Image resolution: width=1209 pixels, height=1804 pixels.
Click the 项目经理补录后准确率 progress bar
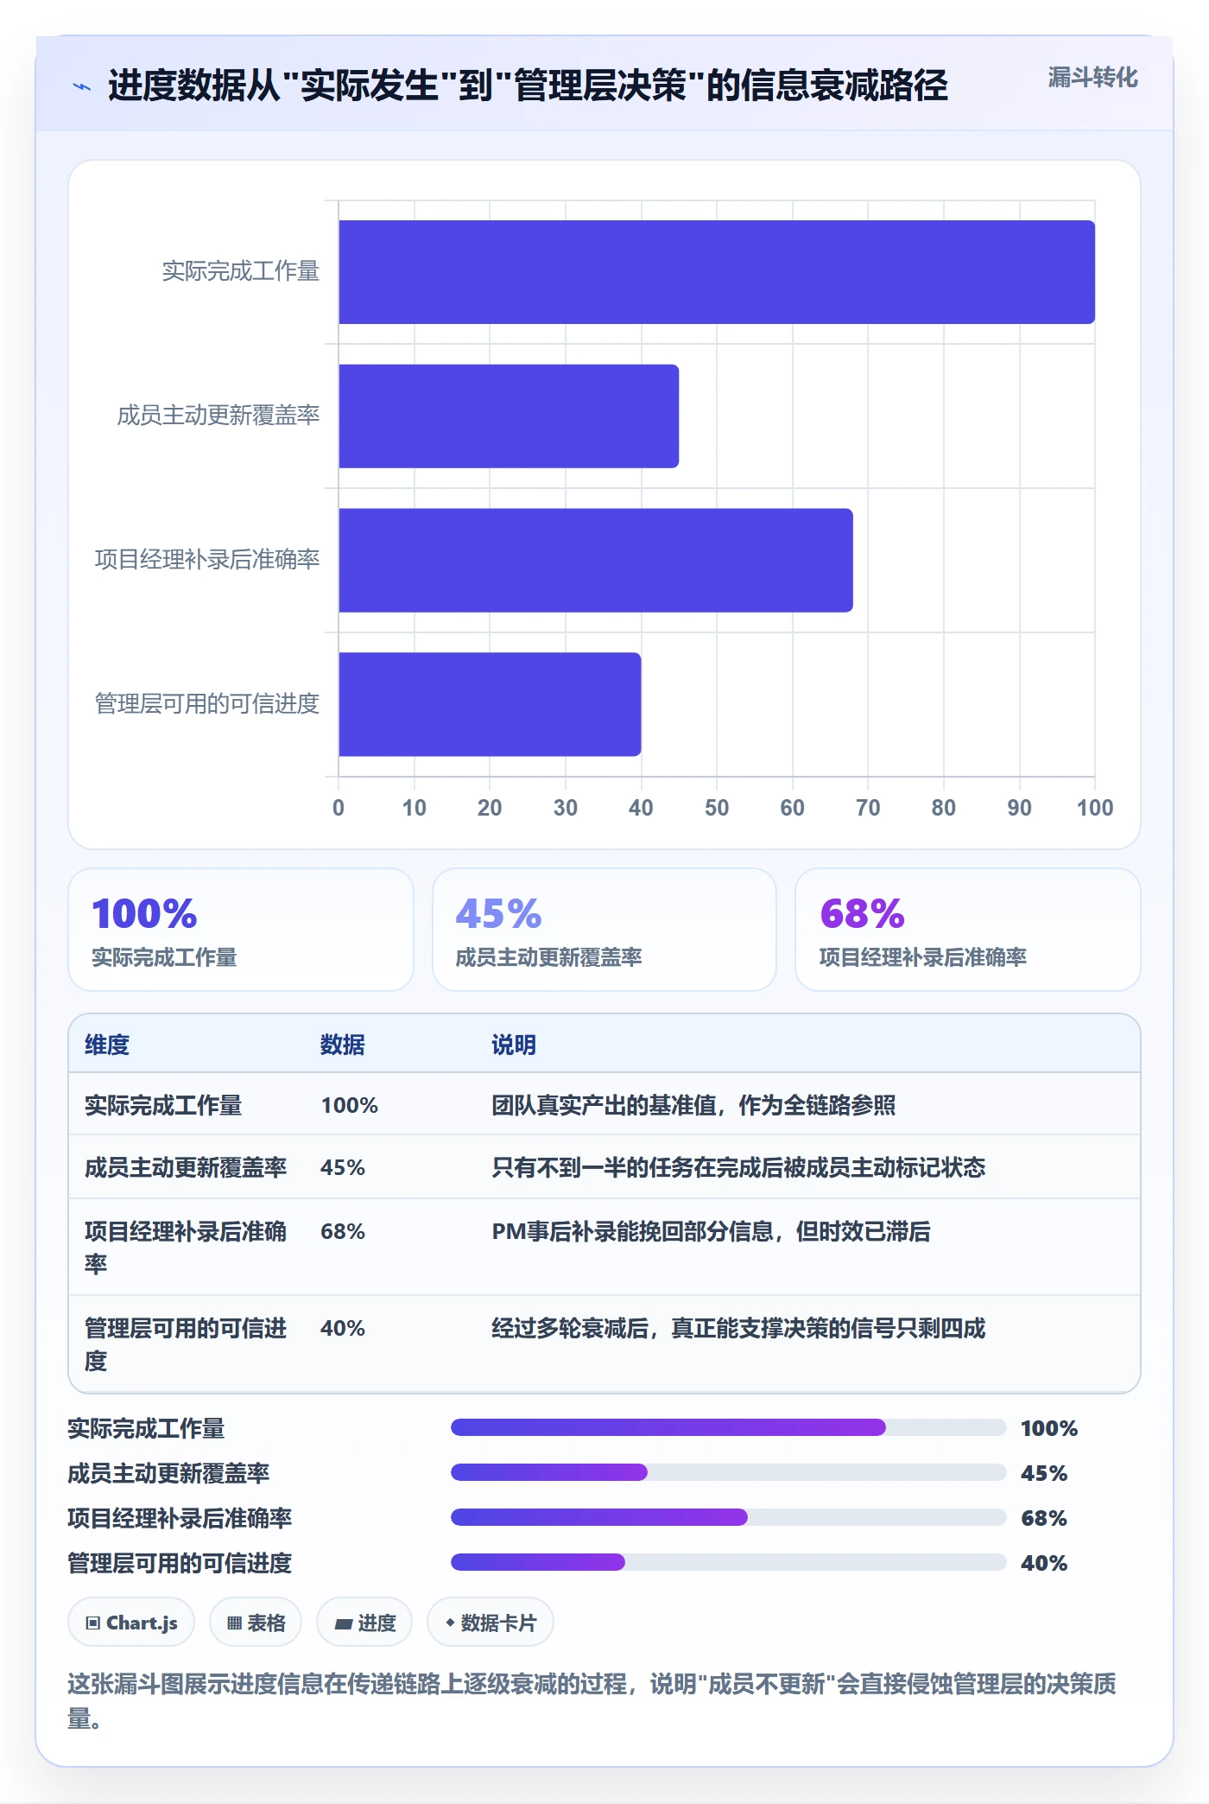(x=729, y=1517)
